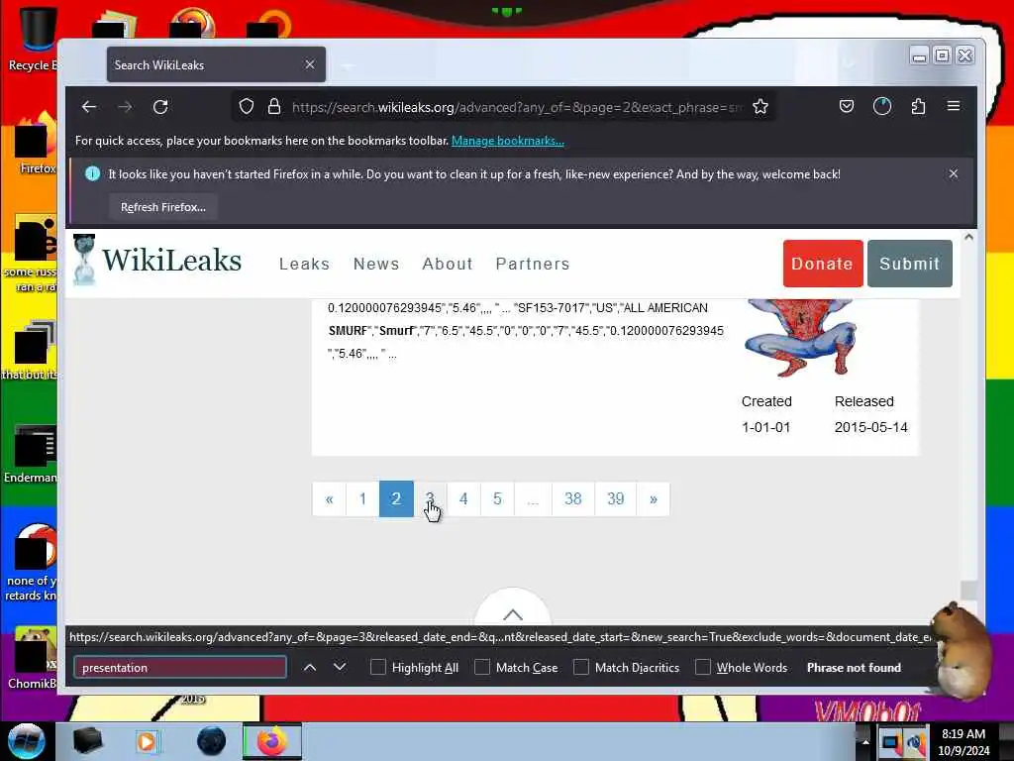
Task: Go to results page 3
Action: tap(430, 499)
